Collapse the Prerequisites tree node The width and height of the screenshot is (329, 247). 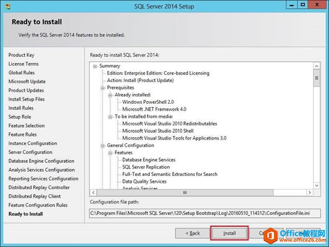(102, 88)
